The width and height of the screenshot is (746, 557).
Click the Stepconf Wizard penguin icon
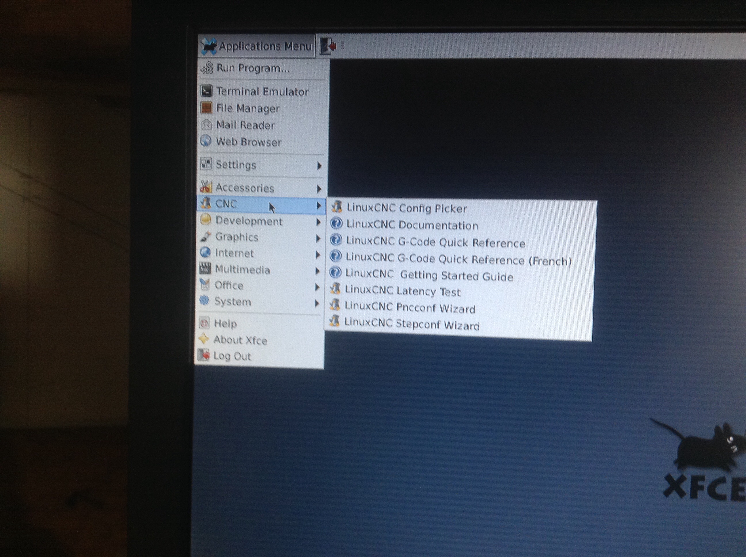[334, 321]
